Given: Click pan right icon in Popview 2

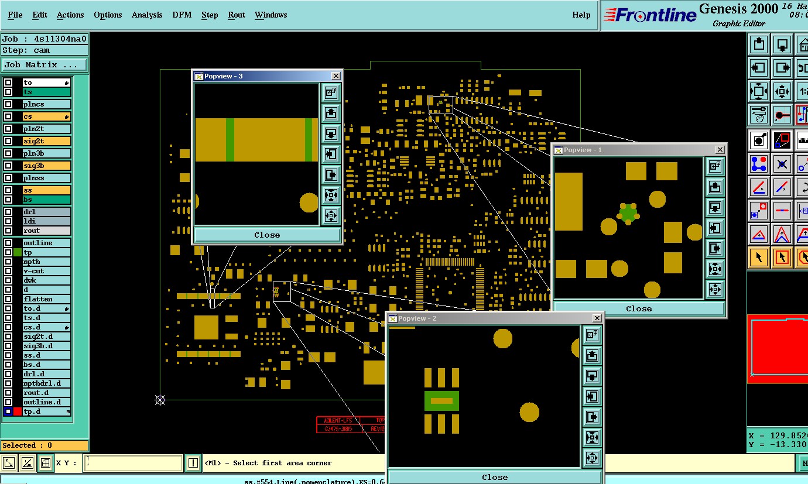Looking at the screenshot, I should [592, 417].
